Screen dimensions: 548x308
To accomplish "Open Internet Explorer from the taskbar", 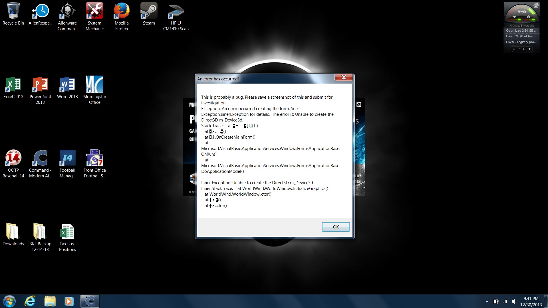I will pyautogui.click(x=30, y=301).
